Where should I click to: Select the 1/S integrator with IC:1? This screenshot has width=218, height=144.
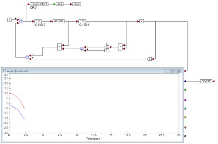coord(82,21)
